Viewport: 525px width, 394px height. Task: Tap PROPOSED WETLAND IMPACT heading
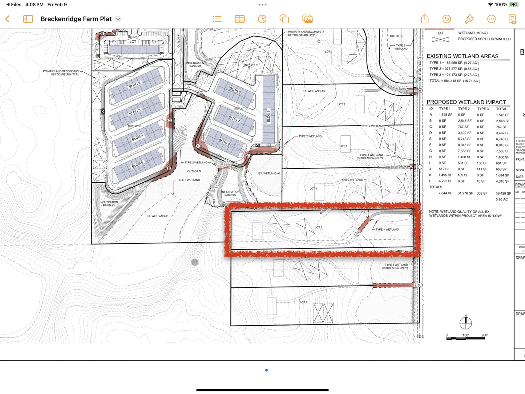coord(466,102)
